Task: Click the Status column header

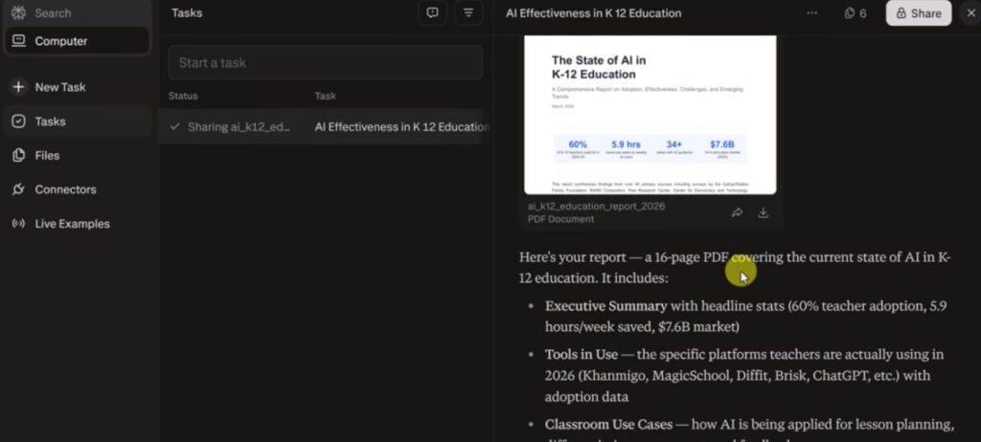Action: 183,96
